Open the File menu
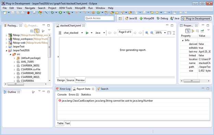 click(x=4, y=8)
